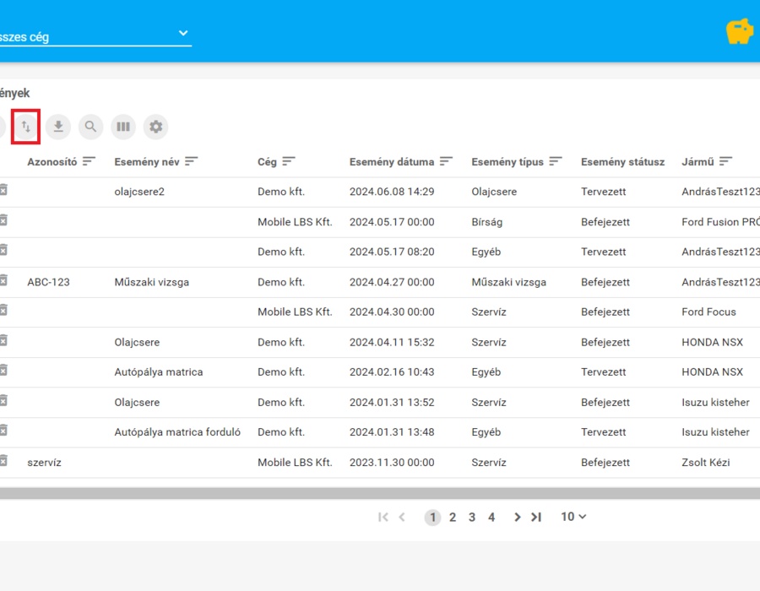Click the sort arrows toolbar icon
The width and height of the screenshot is (760, 591).
tap(25, 127)
